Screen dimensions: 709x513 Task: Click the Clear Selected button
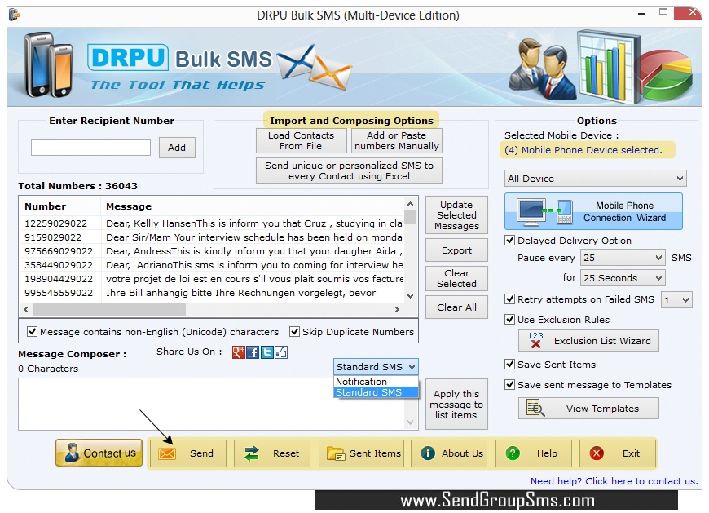click(456, 278)
